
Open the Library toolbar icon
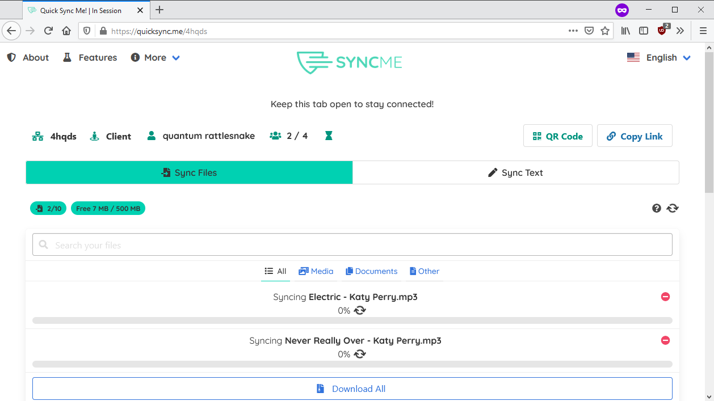tap(625, 31)
